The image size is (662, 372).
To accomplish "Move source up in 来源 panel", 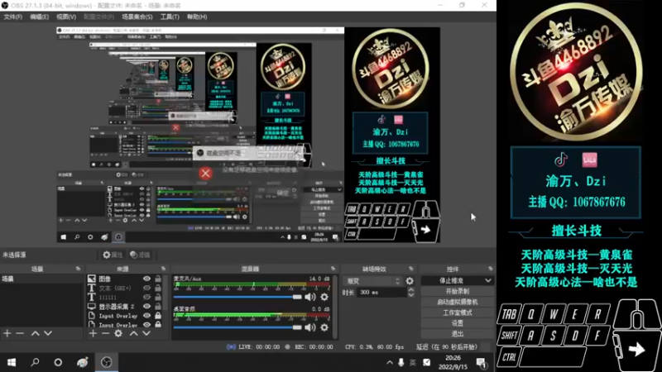I will tap(134, 334).
